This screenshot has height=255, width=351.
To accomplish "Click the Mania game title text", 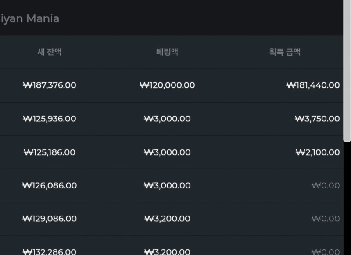I will [43, 18].
